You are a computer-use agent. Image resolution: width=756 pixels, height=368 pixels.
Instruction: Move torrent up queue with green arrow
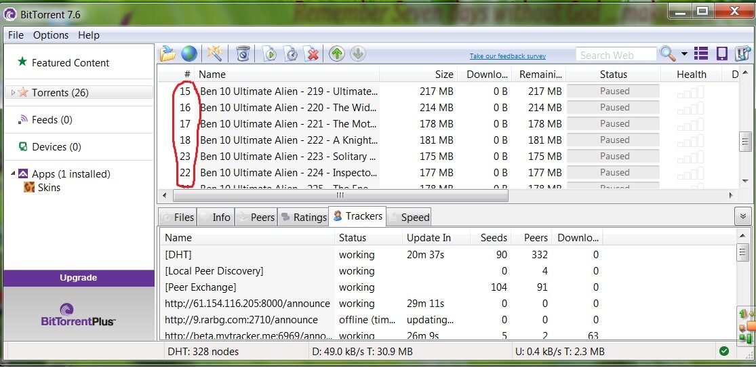click(337, 54)
